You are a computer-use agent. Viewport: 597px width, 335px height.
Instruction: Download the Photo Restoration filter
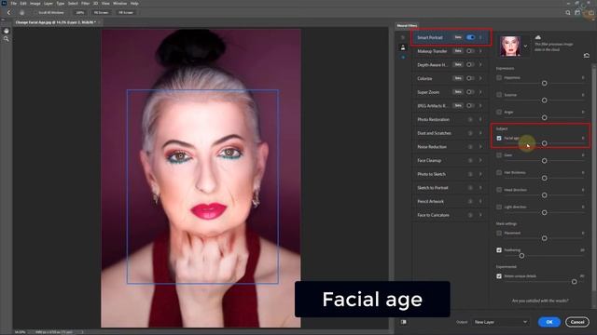coord(470,120)
